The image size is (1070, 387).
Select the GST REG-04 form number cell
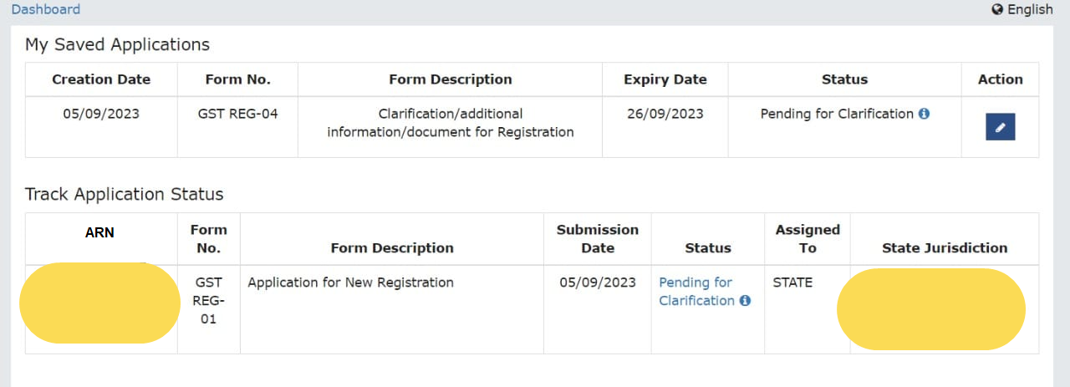click(237, 114)
